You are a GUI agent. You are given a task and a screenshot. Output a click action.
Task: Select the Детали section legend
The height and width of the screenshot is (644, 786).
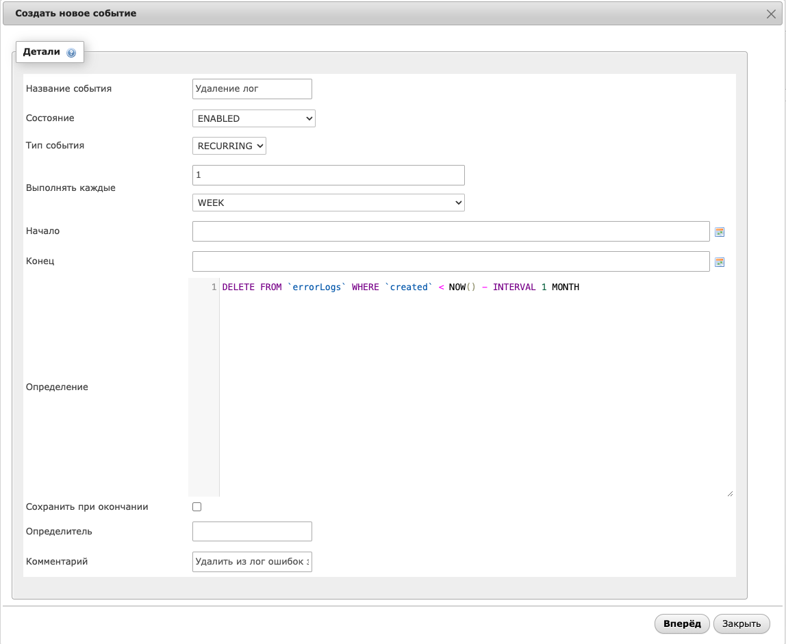42,52
